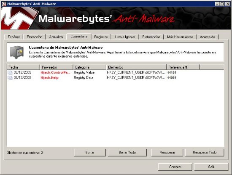
Task: Sort by the Fecha column header
Action: [23, 67]
